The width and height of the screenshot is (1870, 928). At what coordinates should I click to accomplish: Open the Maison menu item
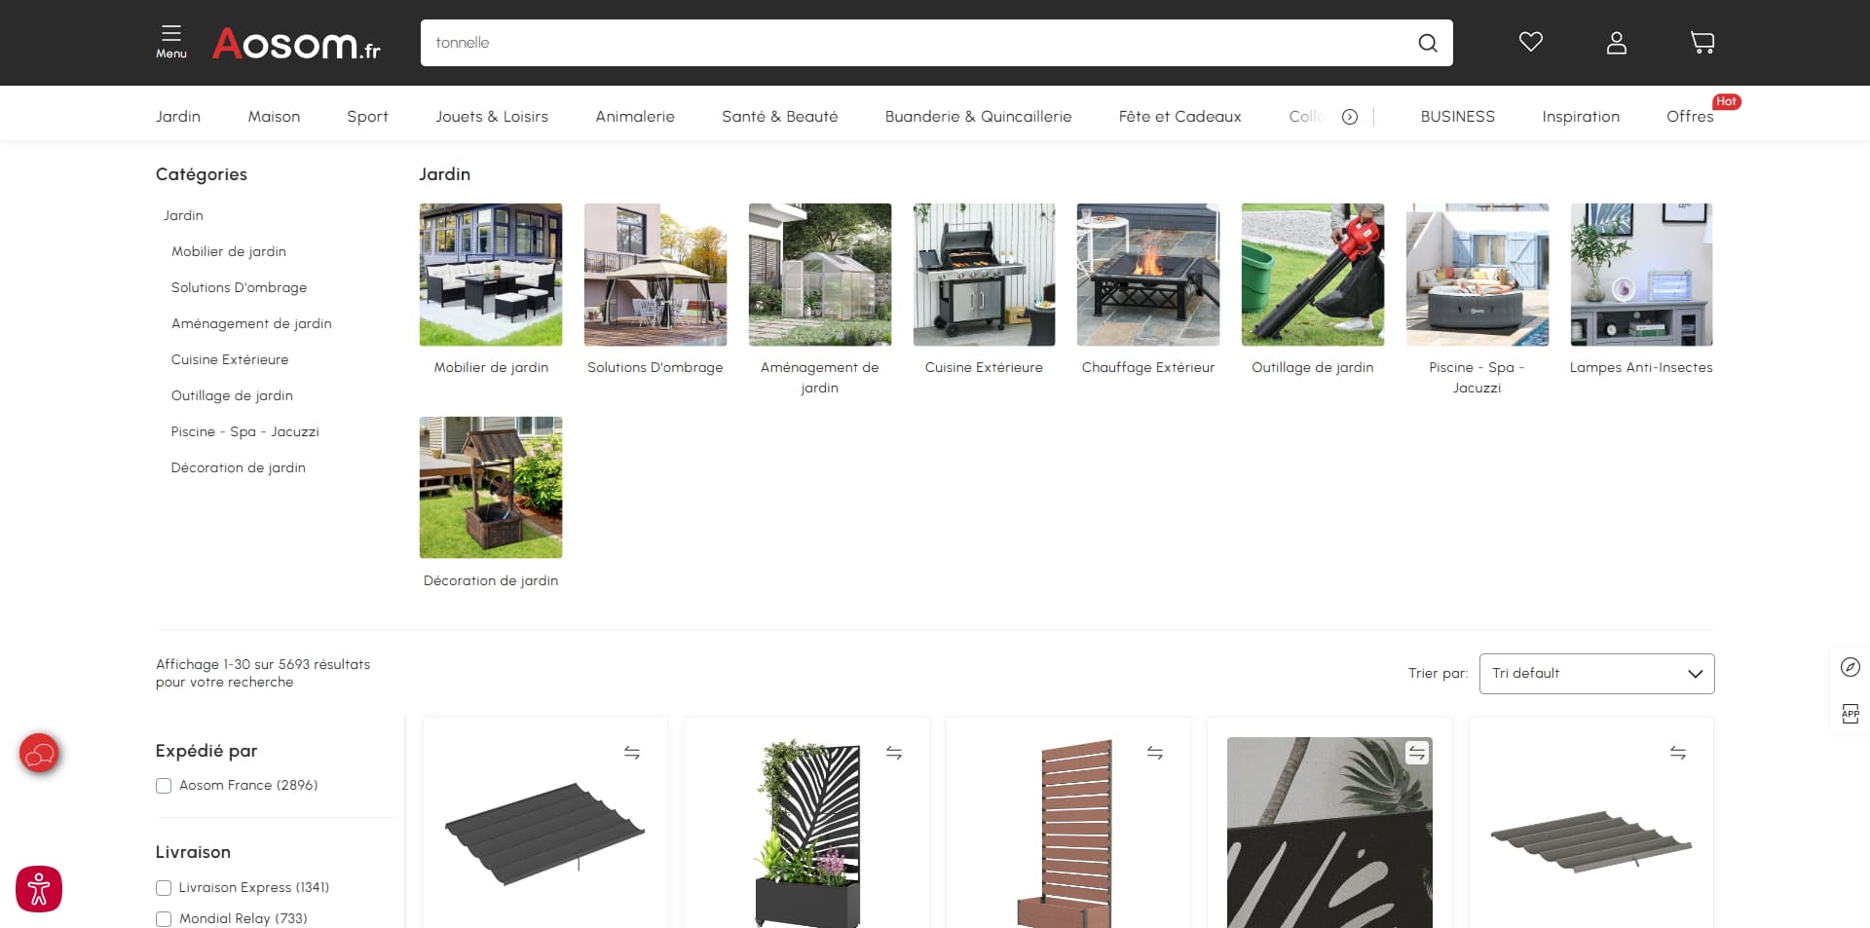point(274,117)
